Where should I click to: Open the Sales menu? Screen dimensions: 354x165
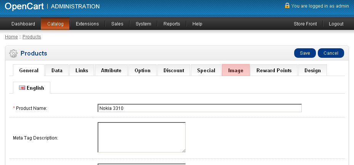click(x=117, y=24)
